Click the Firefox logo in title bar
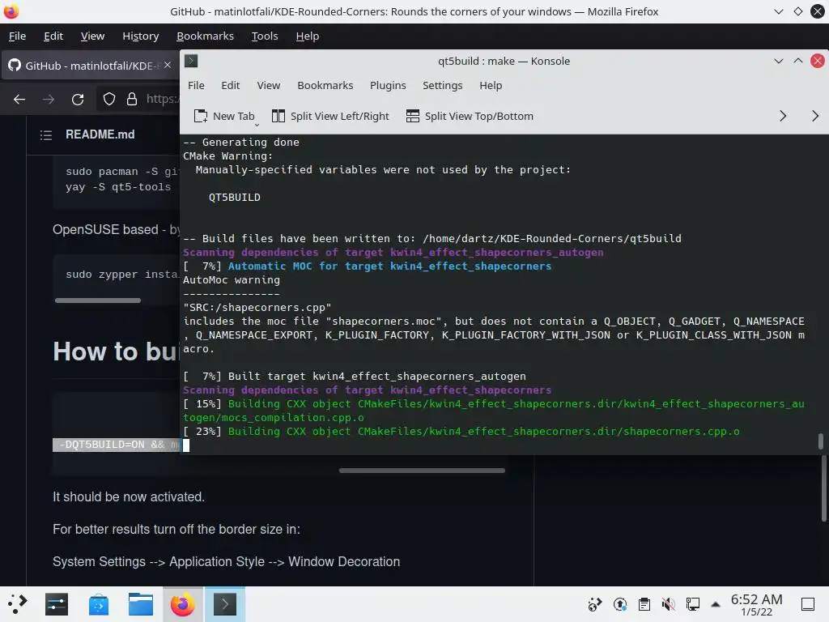Screen dimensions: 829x622 (x=11, y=11)
